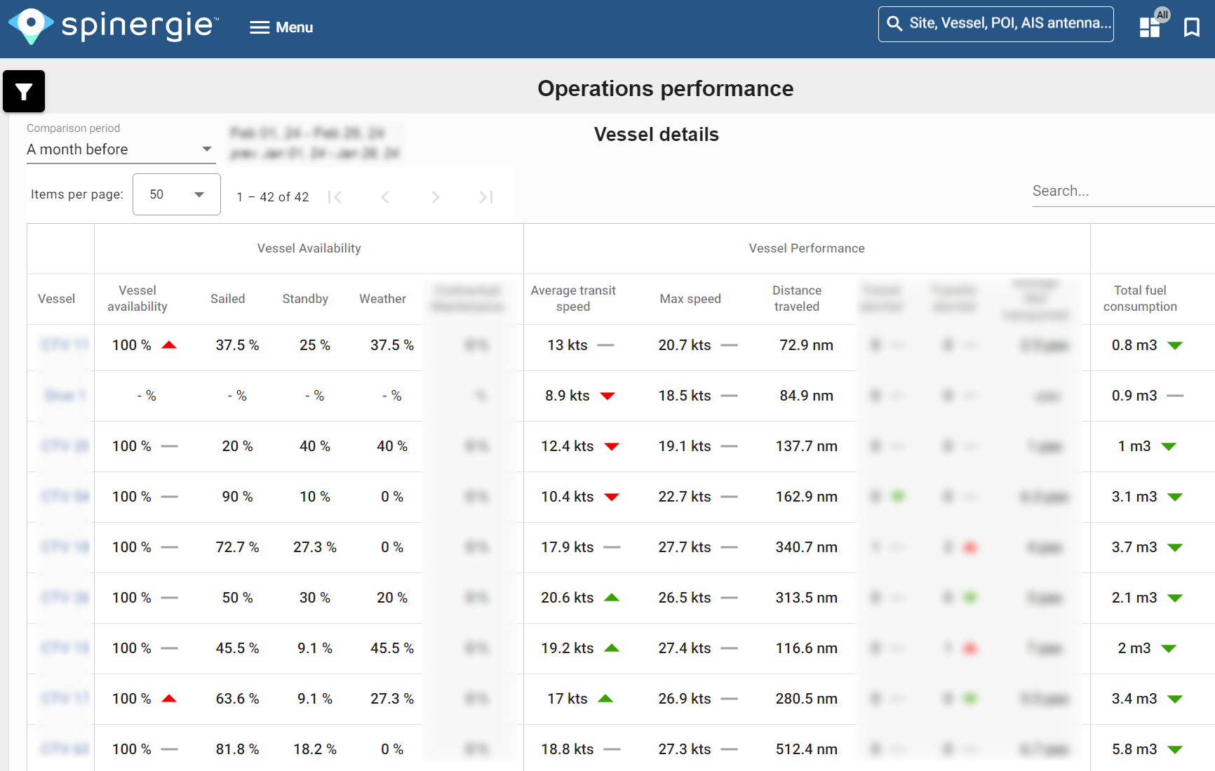Open the dashboards grid icon labeled All

tap(1150, 28)
